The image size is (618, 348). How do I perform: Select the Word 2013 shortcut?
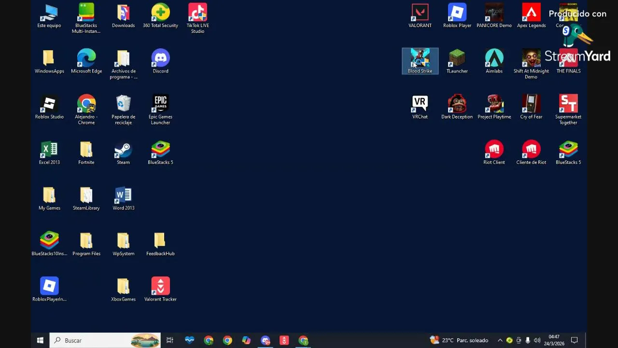(x=123, y=199)
